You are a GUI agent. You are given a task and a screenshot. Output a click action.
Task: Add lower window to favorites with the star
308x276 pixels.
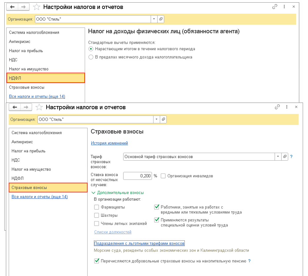[39, 107]
